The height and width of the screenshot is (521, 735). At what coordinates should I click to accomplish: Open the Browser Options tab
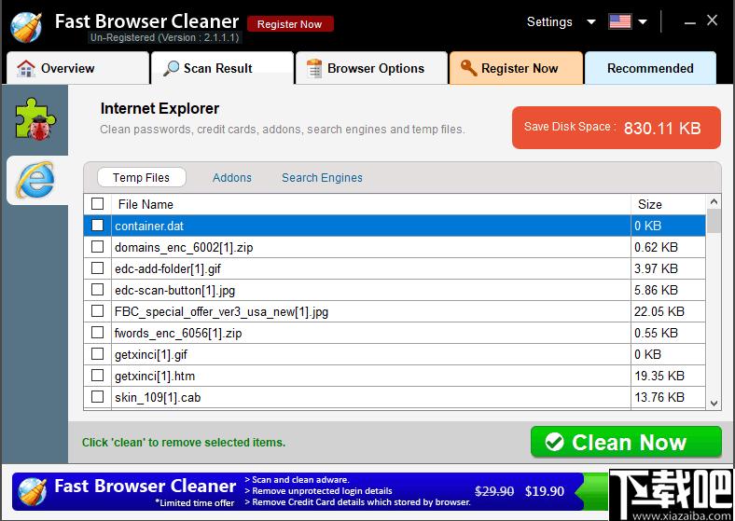371,68
